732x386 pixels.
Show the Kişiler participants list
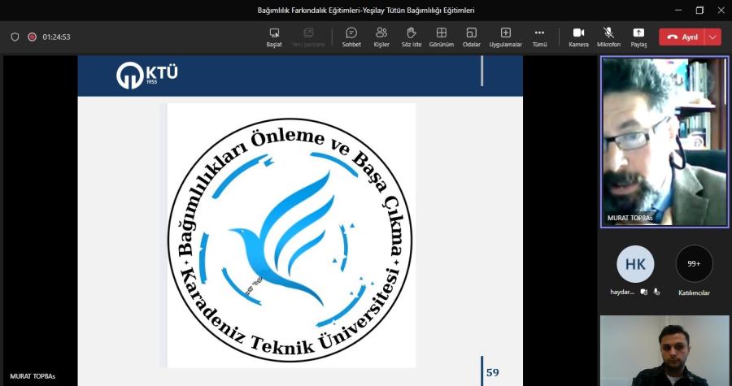(x=381, y=37)
